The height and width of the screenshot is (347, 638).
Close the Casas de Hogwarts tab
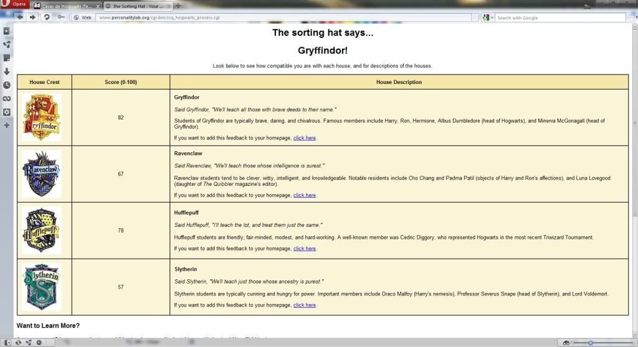pos(98,6)
